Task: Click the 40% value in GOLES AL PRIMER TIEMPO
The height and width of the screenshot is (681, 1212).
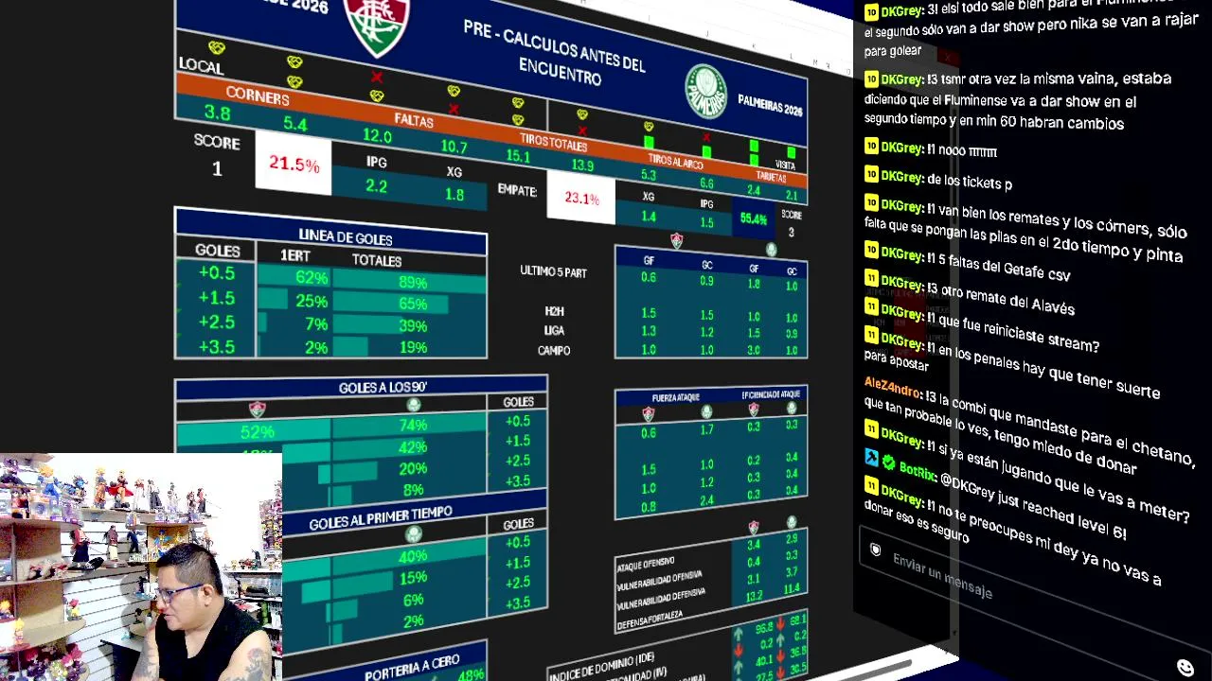Action: pos(413,556)
